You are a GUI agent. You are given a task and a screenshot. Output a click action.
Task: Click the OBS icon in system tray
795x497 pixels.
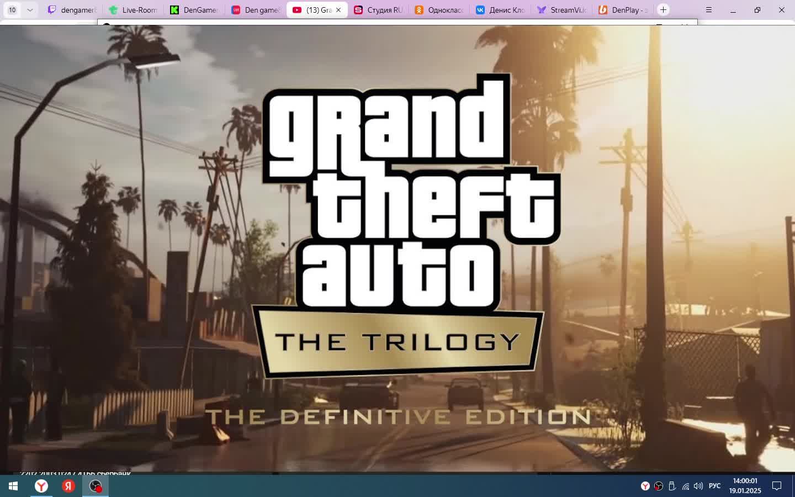tap(659, 486)
